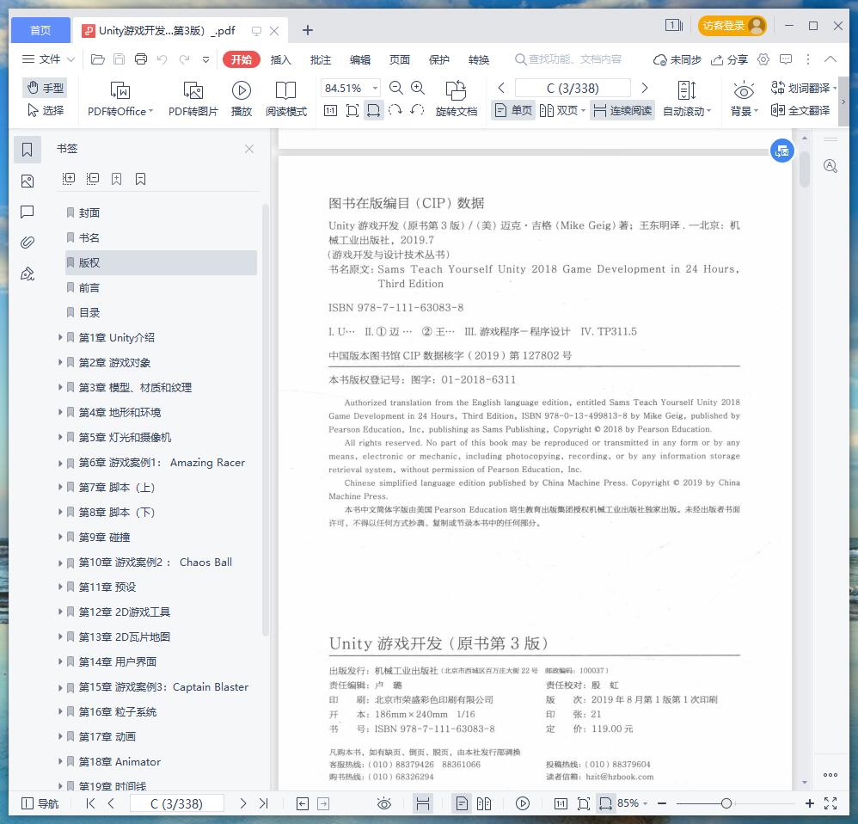This screenshot has width=858, height=824.
Task: Fit page width using the toolbar icon
Action: pos(373,111)
